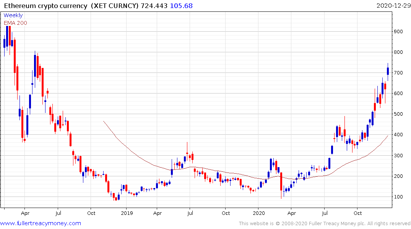Select the copyright notice text
The width and height of the screenshot is (411, 229).
325,224
